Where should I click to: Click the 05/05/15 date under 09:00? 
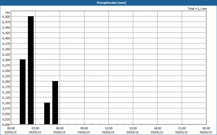click(84, 133)
